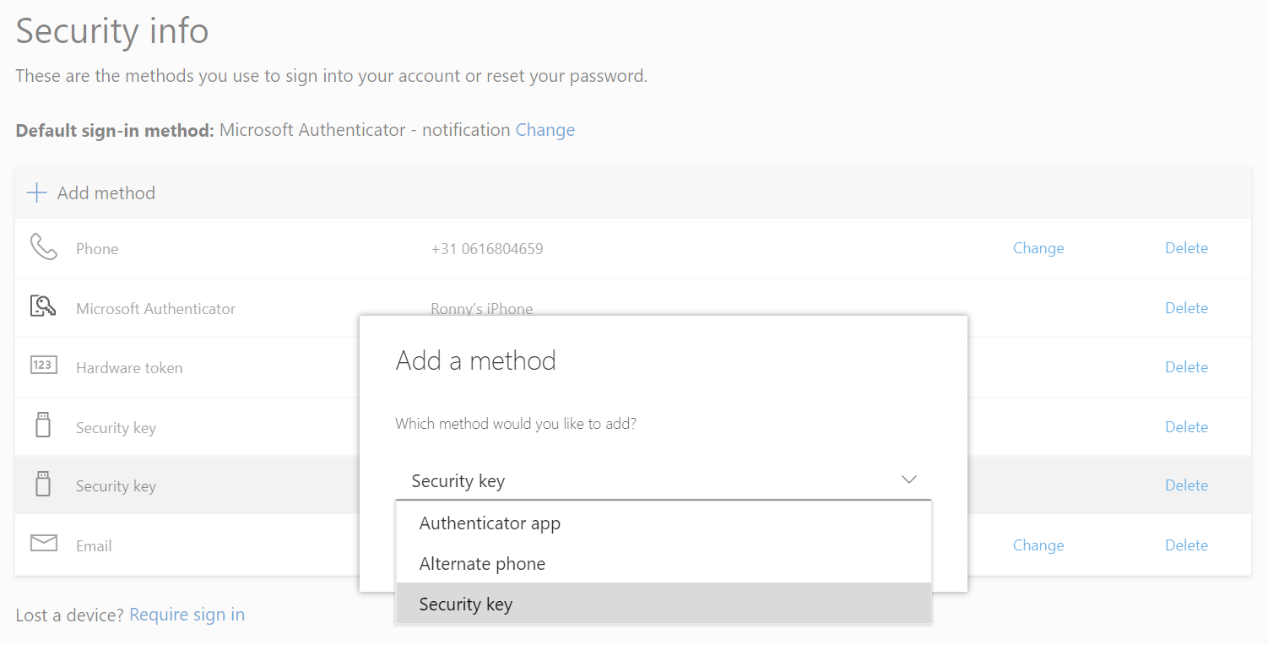Click the Email envelope icon
Screen dimensions: 1268x645
pyautogui.click(x=43, y=543)
